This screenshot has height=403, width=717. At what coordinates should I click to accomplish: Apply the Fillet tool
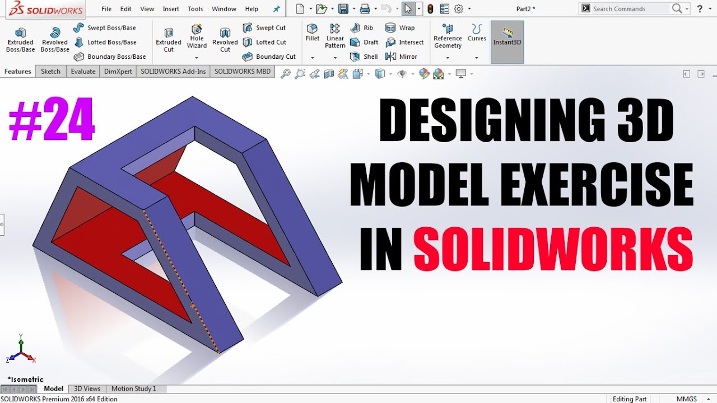point(313,33)
